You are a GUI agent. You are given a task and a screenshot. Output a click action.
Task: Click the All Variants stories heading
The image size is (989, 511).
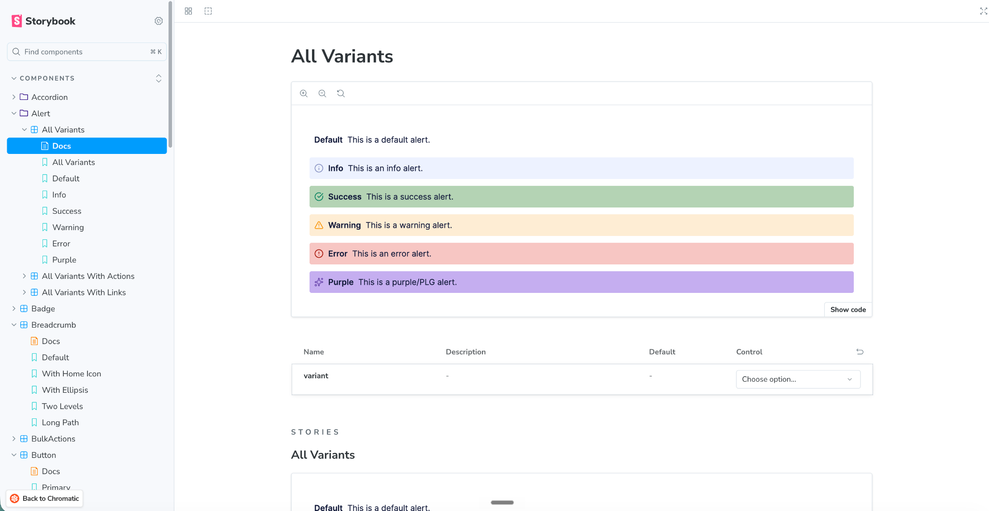[323, 455]
